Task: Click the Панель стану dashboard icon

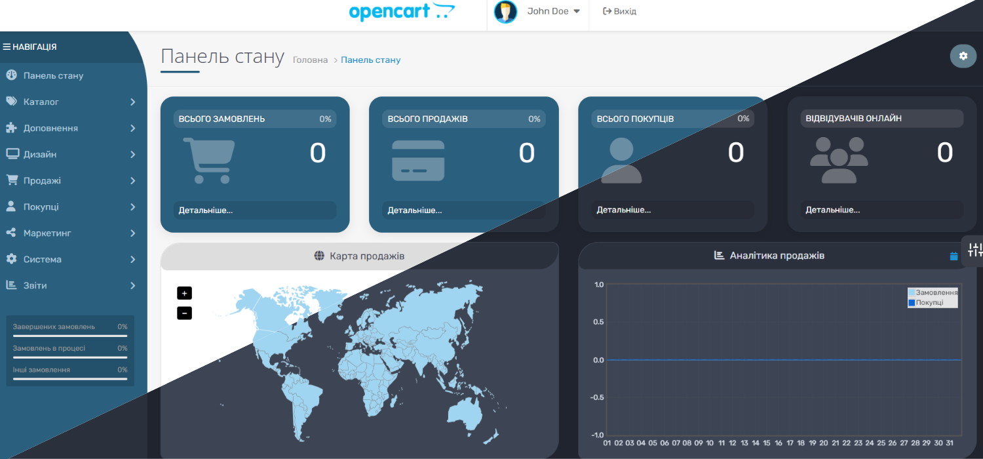Action: (12, 75)
